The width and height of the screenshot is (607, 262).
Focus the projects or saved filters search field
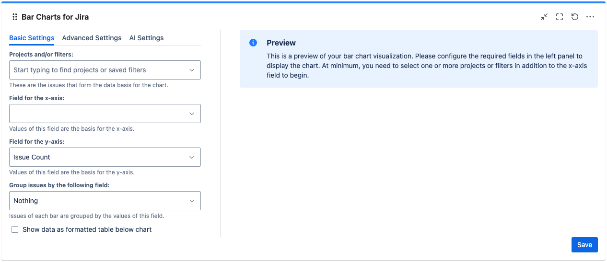(96, 70)
